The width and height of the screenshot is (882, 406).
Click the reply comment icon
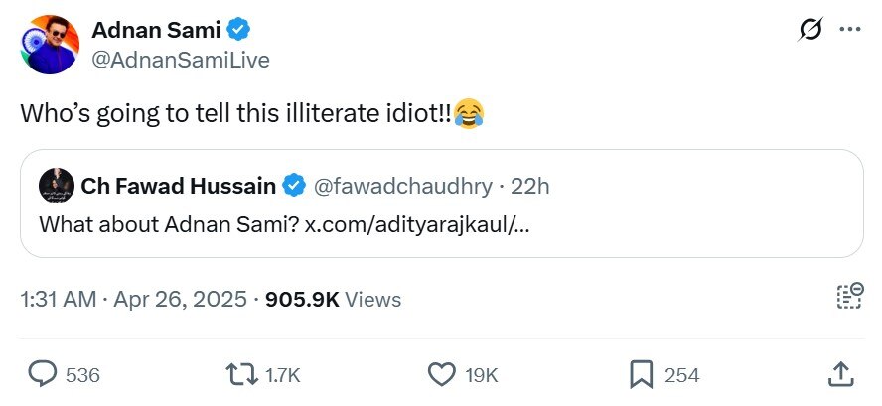42,374
